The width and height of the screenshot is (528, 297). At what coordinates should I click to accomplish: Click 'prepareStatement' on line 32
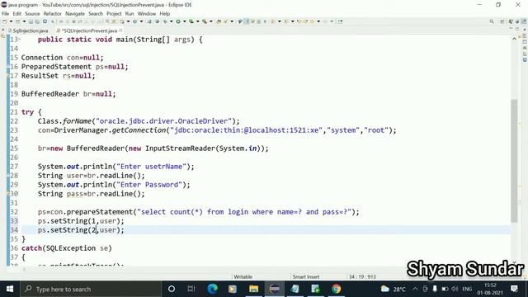coord(100,212)
